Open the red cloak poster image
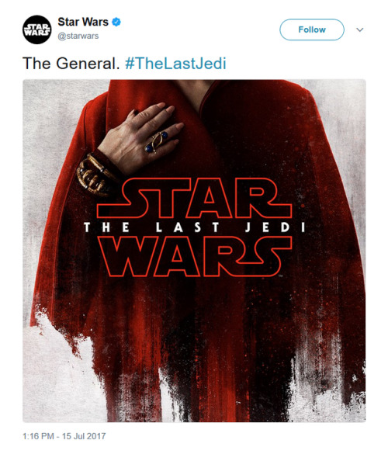 [x=194, y=251]
